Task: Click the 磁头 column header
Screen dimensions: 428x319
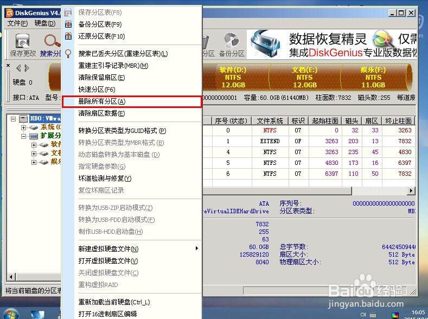Action: click(x=352, y=120)
